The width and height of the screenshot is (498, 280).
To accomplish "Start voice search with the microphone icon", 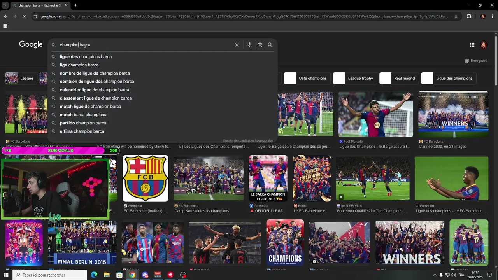I will pos(249,45).
